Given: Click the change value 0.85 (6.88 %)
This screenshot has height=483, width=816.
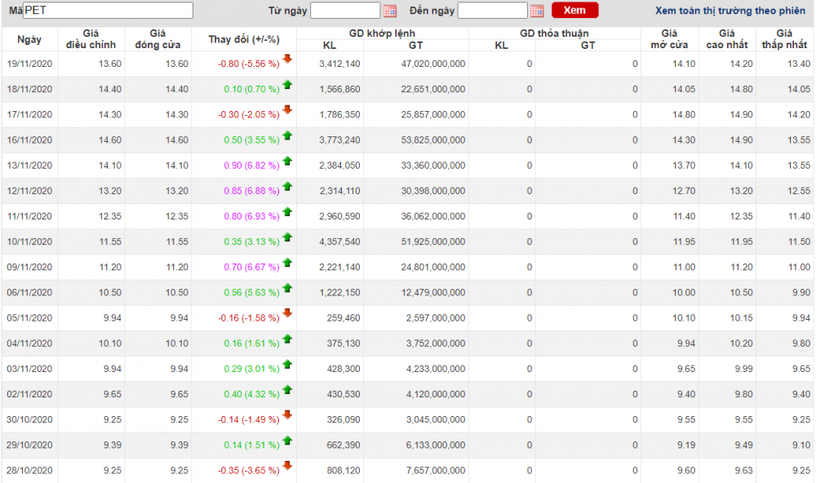Looking at the screenshot, I should [252, 191].
